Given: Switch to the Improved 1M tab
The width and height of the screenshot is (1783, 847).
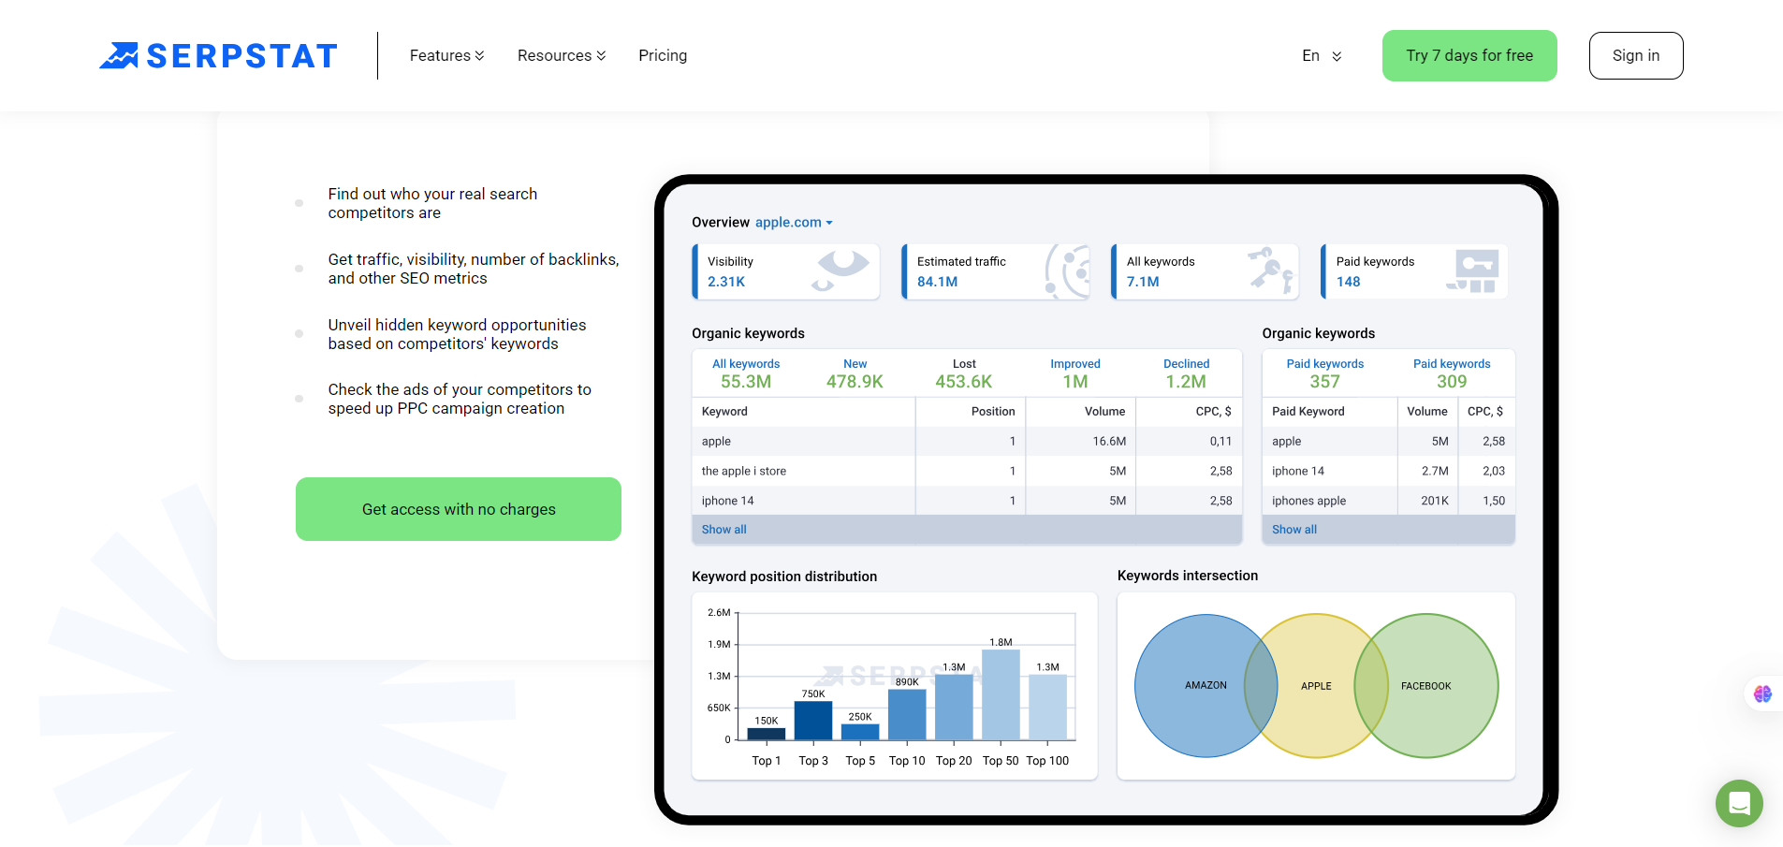Looking at the screenshot, I should (1075, 373).
